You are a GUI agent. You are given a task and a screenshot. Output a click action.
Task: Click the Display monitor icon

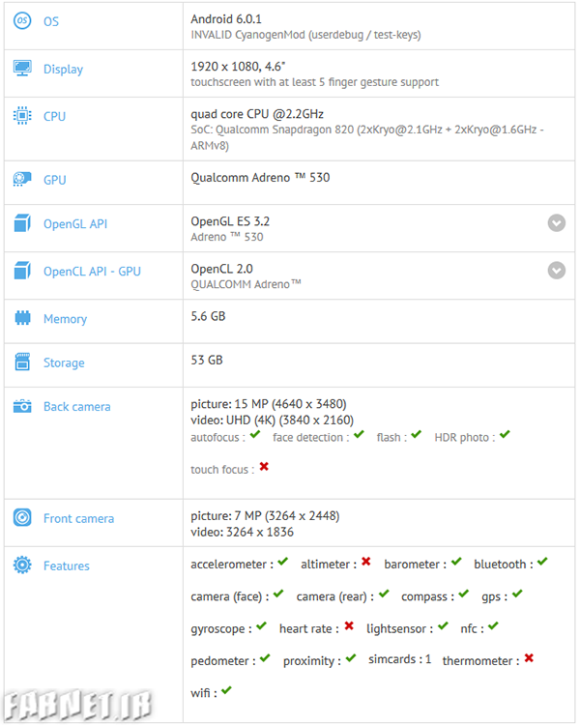(22, 69)
